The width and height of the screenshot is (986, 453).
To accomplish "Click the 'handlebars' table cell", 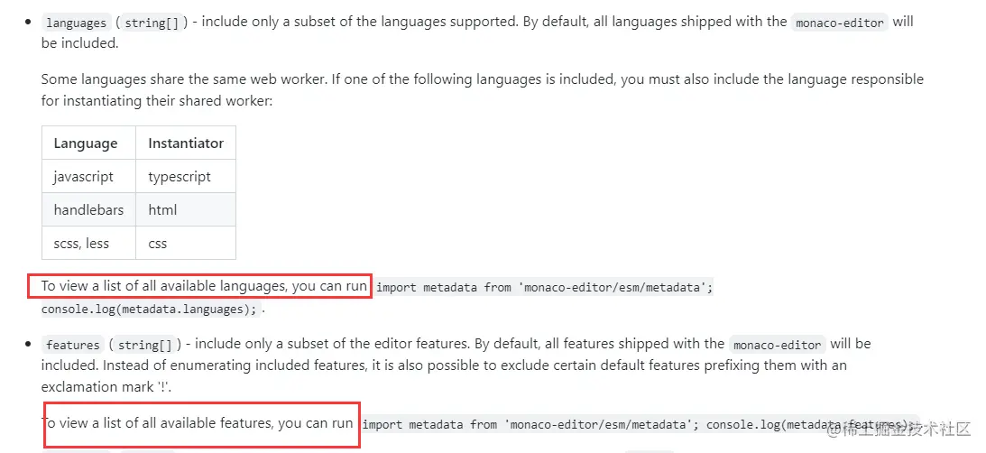I will (88, 209).
